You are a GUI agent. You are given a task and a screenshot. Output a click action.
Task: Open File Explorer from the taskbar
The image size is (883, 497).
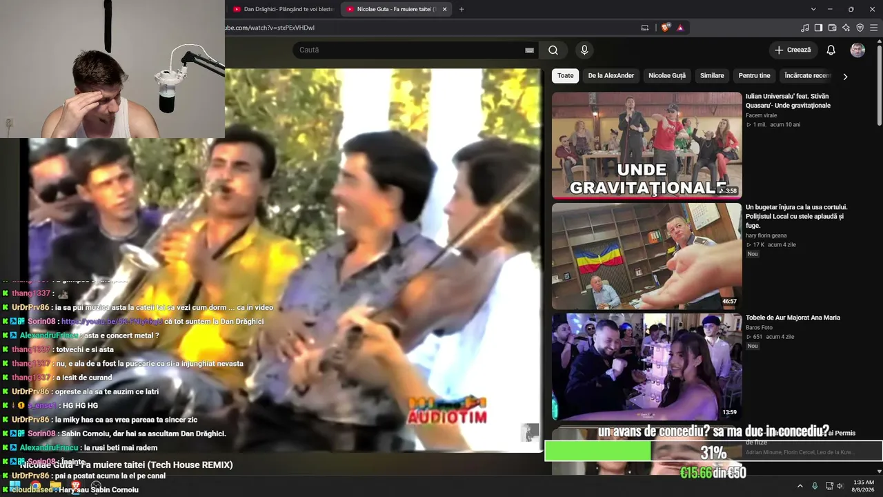(x=55, y=486)
